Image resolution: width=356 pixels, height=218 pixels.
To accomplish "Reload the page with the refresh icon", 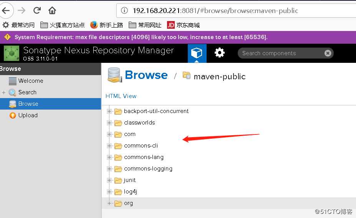I will point(37,10).
